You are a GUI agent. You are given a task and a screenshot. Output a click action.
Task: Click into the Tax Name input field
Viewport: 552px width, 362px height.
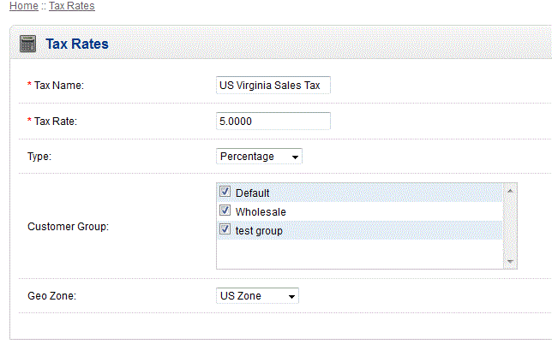point(273,86)
